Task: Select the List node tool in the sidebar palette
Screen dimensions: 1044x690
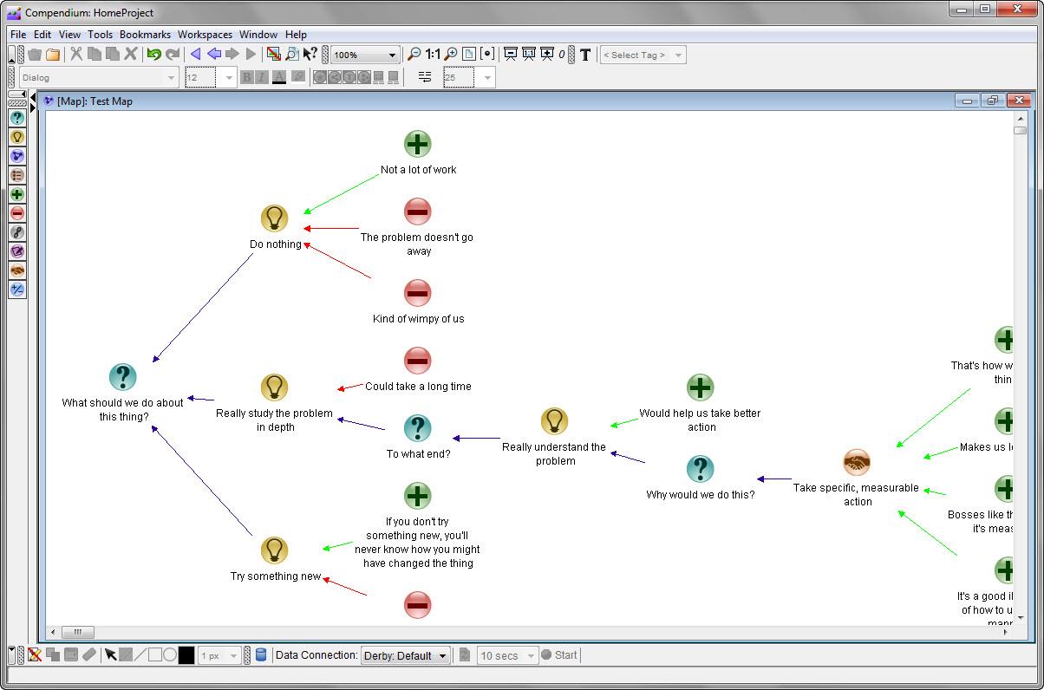Action: (x=16, y=175)
